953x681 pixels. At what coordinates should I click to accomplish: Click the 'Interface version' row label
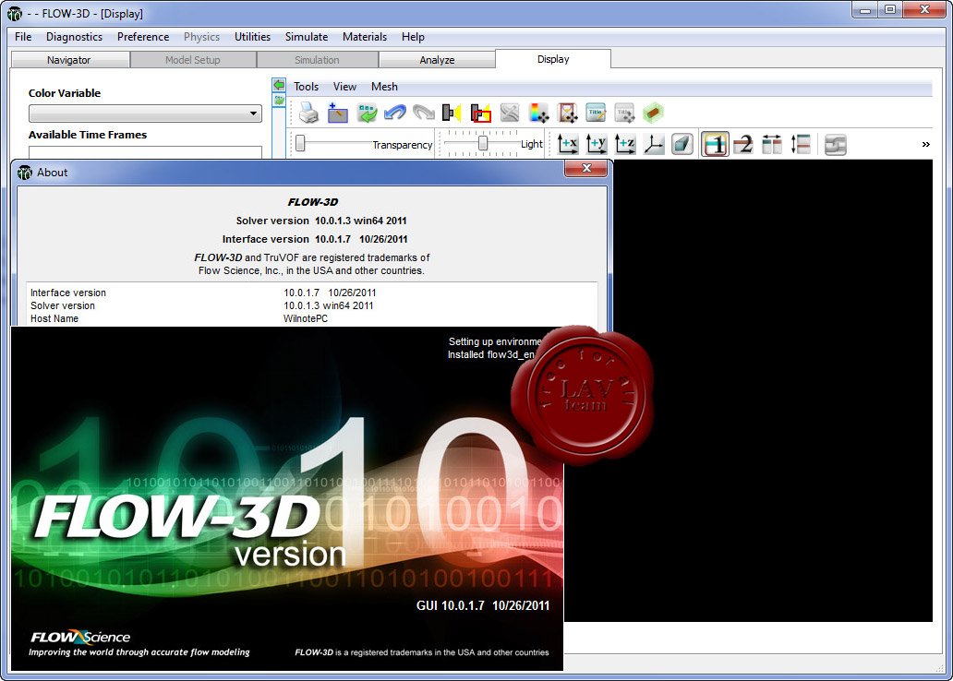pos(68,293)
